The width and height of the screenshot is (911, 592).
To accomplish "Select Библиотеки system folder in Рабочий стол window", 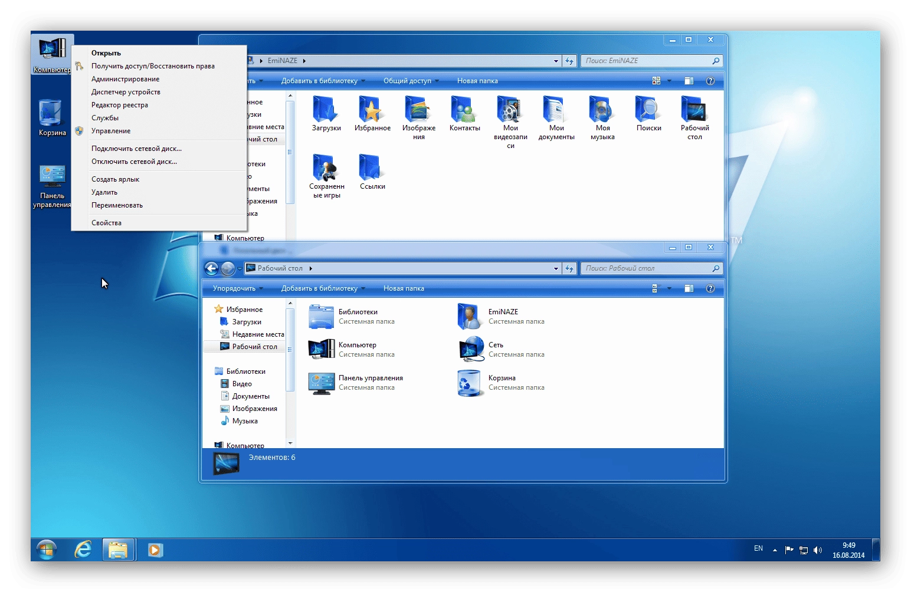I will coord(352,317).
